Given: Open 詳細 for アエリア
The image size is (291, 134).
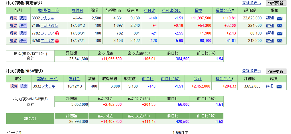Looking at the screenshot, I should pyautogui.click(x=270, y=41).
